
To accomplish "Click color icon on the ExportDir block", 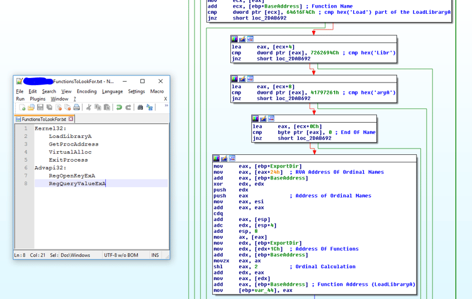I will [216, 159].
